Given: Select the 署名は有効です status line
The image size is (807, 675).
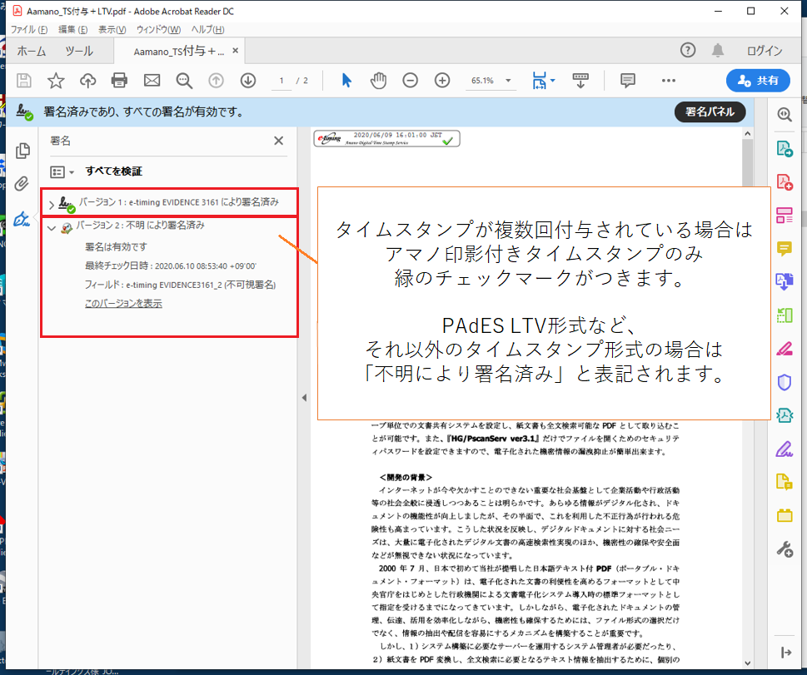Looking at the screenshot, I should tap(116, 247).
